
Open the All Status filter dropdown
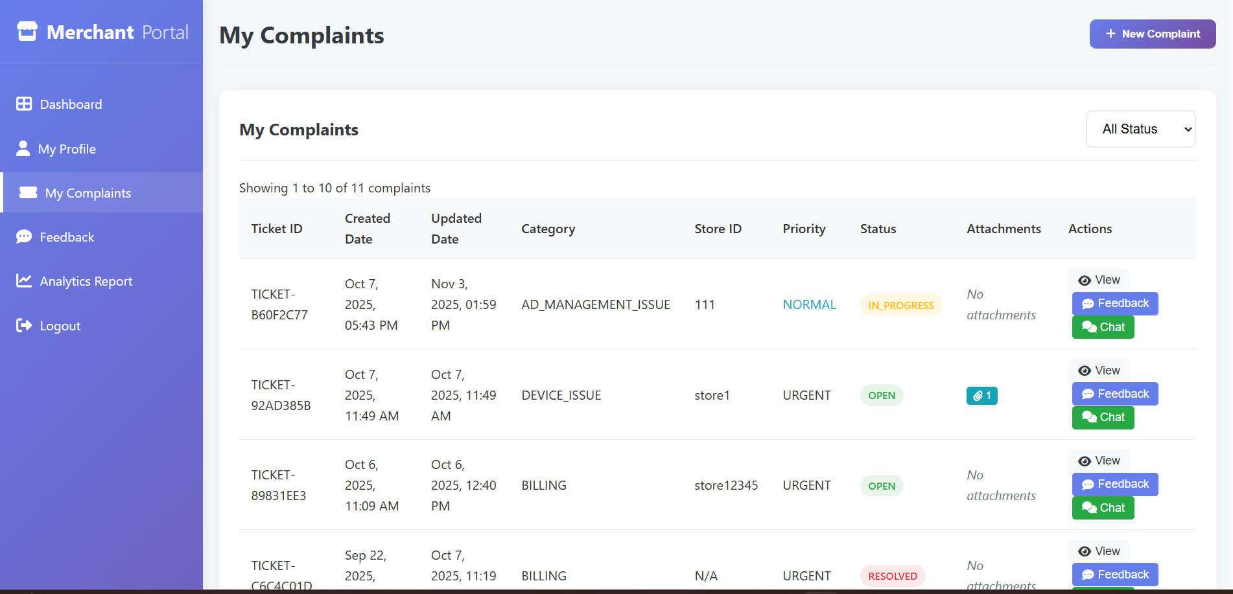tap(1140, 129)
